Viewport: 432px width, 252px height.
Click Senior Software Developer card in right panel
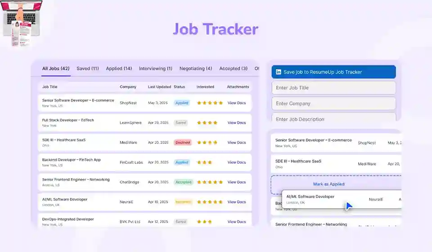[x=336, y=143]
